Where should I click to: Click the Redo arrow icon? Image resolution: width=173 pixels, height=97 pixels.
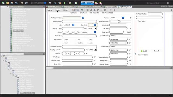click(26, 3)
